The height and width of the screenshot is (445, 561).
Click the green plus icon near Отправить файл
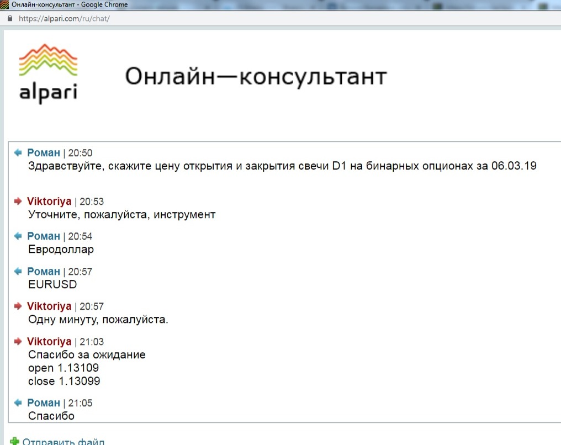[15, 441]
